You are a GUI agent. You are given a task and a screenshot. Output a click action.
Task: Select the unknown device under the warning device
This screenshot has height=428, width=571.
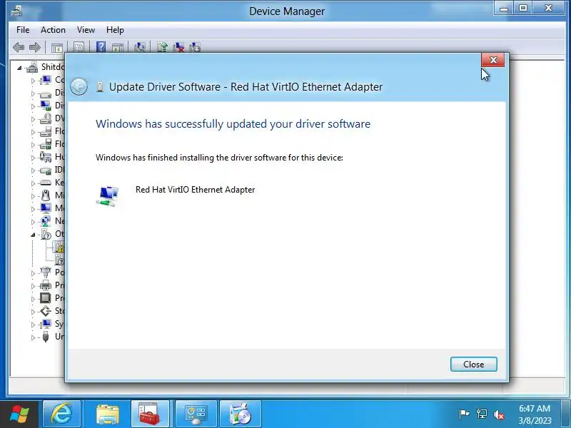click(59, 260)
